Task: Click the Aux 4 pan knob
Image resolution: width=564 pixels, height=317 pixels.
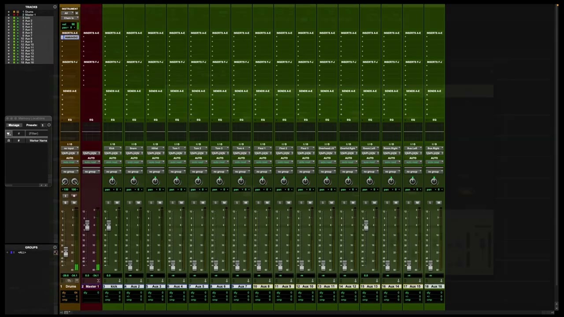Action: (x=177, y=181)
